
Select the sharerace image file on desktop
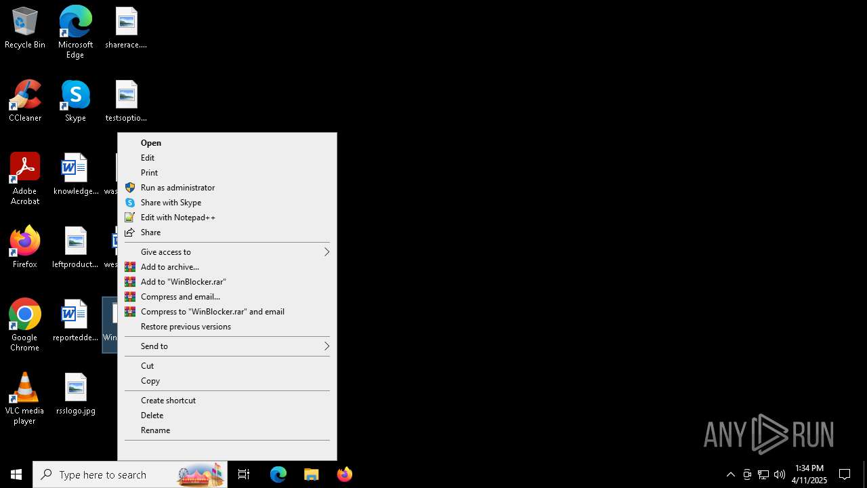[x=126, y=28]
